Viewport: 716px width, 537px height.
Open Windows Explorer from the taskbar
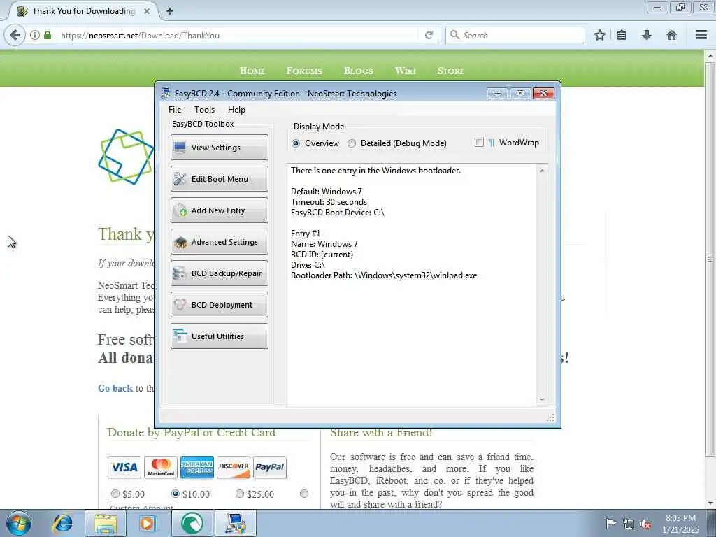click(x=106, y=523)
